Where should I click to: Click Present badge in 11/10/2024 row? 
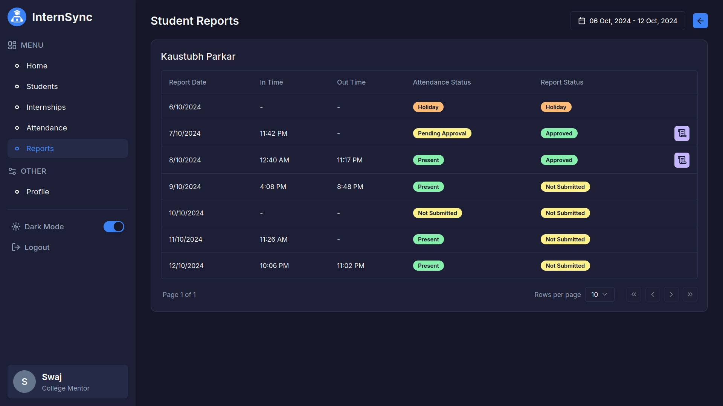click(428, 239)
